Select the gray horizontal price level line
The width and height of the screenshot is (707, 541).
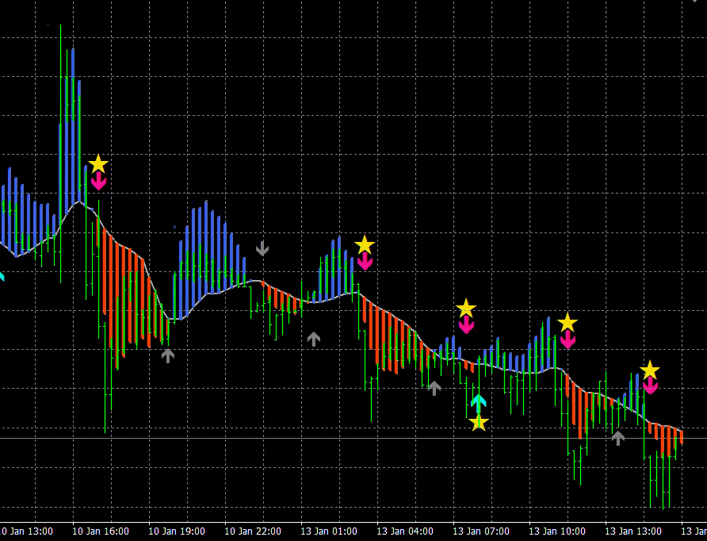tap(238, 438)
